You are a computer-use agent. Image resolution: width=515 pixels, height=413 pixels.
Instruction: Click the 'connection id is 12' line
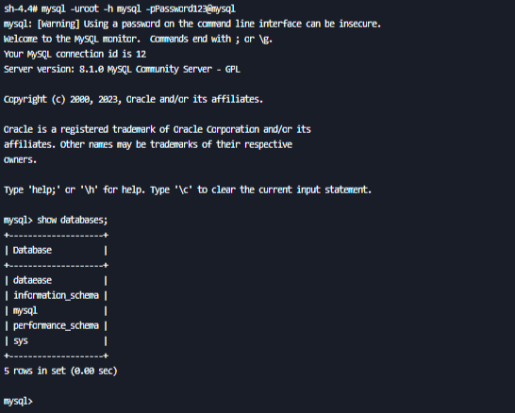point(75,54)
